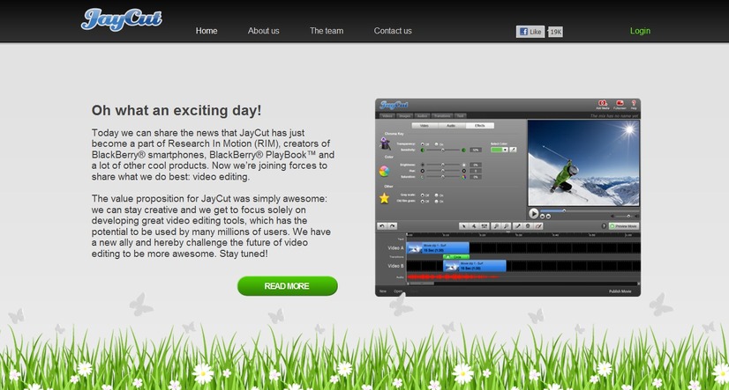Viewport: 729px width, 390px height.
Task: Set Transparency to On
Action: 437,143
